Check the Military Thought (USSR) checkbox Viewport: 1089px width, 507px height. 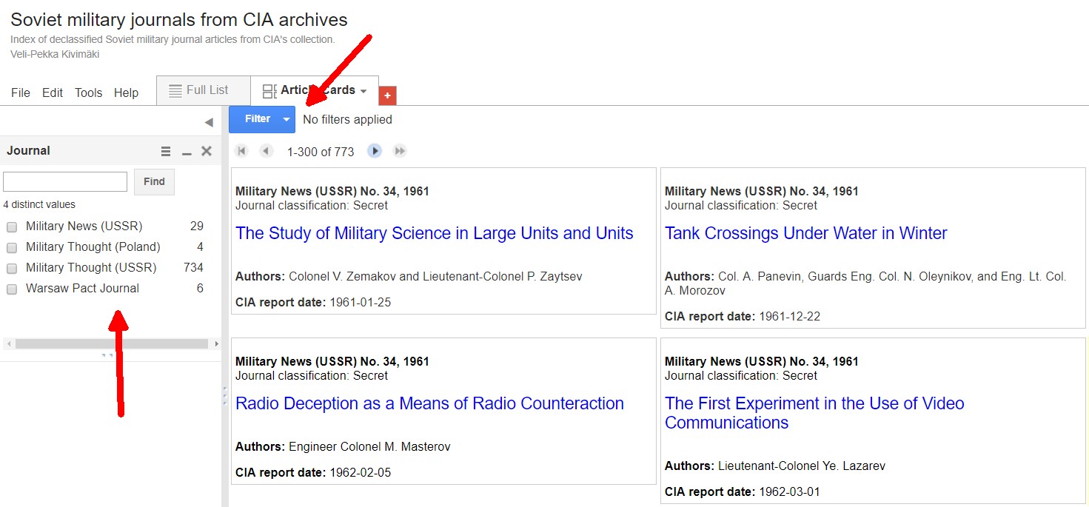12,268
